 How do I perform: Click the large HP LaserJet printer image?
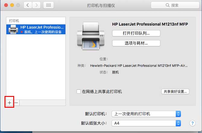[x=91, y=36]
